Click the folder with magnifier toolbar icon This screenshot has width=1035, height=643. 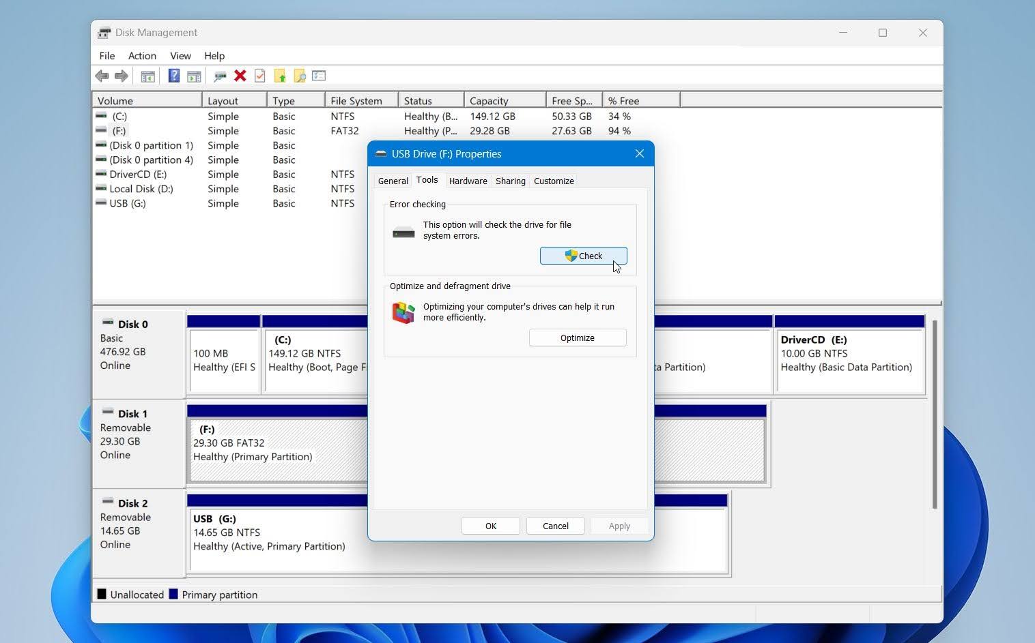[x=299, y=76]
